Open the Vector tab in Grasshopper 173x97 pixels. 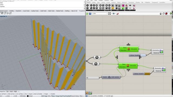[103, 2]
